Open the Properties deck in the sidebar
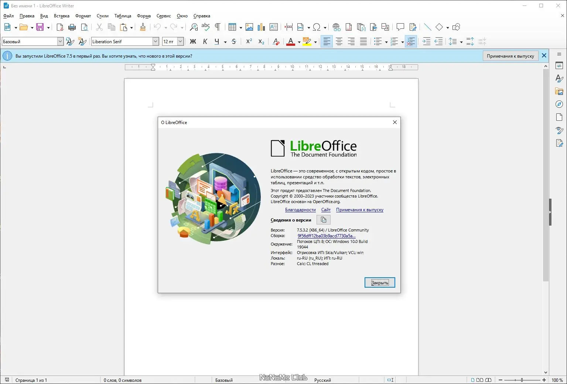 [559, 66]
